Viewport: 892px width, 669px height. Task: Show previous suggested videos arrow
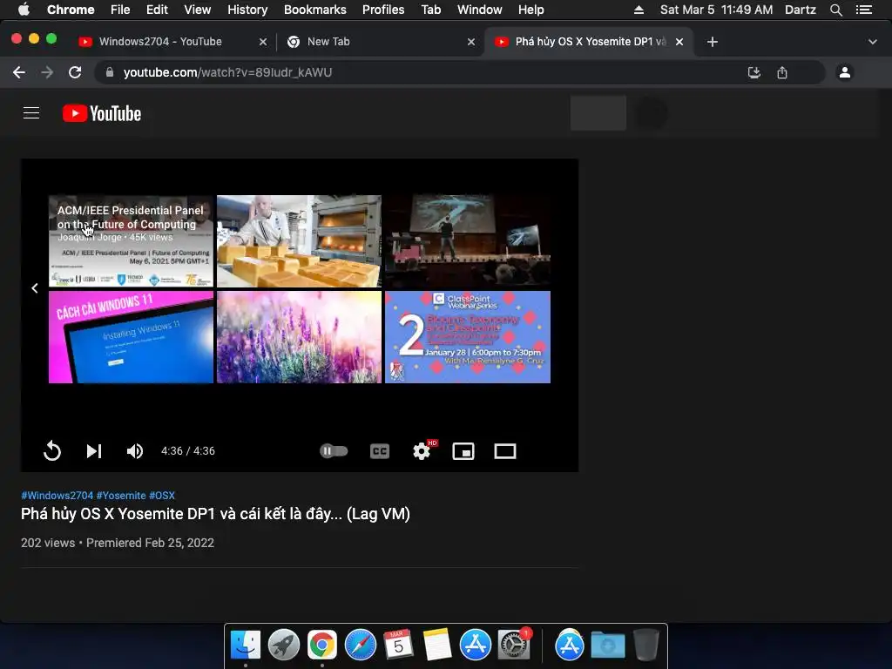tap(35, 288)
